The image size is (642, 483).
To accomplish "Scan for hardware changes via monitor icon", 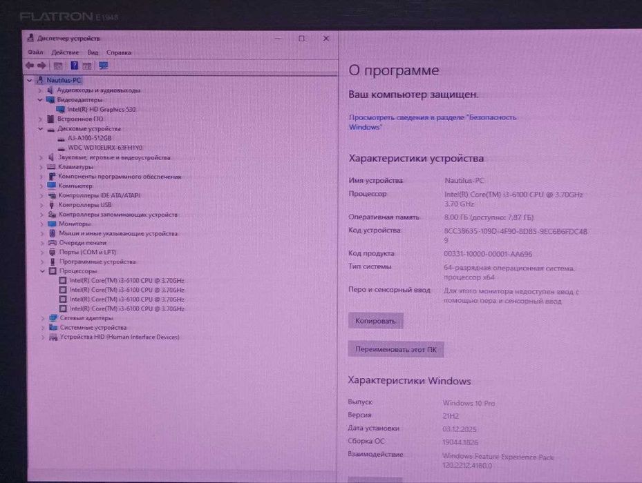I will click(x=104, y=66).
